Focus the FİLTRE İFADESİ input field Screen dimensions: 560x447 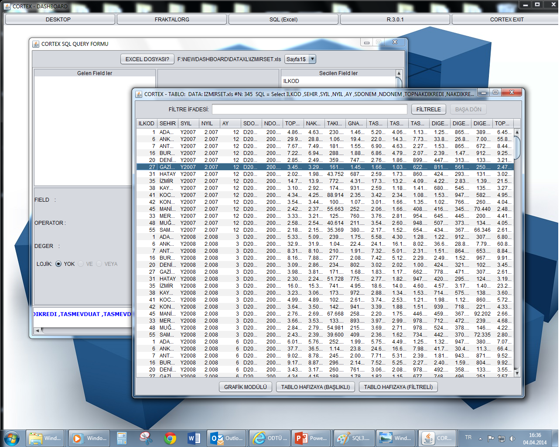[x=310, y=109]
